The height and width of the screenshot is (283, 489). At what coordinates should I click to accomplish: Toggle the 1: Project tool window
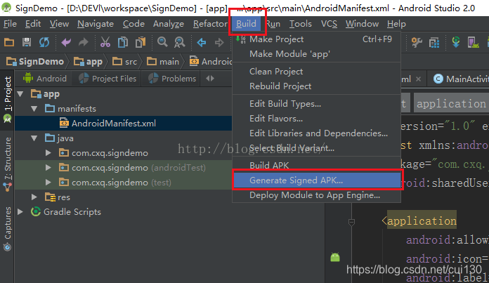click(8, 99)
